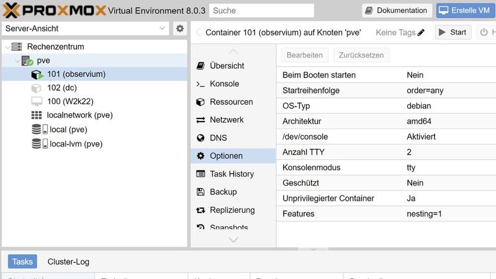Open local-lvm (pve) storage
The height and width of the screenshot is (279, 496).
pyautogui.click(x=76, y=144)
